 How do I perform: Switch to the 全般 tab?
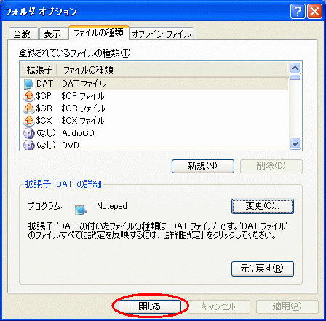[22, 33]
